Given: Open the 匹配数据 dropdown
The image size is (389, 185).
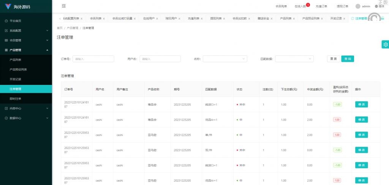Looking at the screenshot, I should [294, 59].
